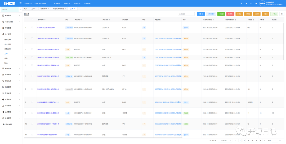Screen dimensions: 286x144
Task: Sort by 工单编号 column arrow
Action: (45, 19)
